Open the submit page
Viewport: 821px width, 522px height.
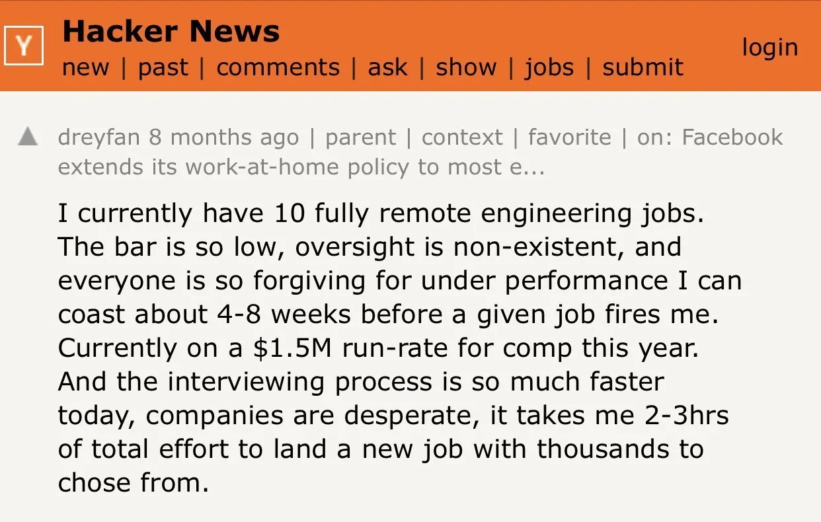(x=643, y=67)
